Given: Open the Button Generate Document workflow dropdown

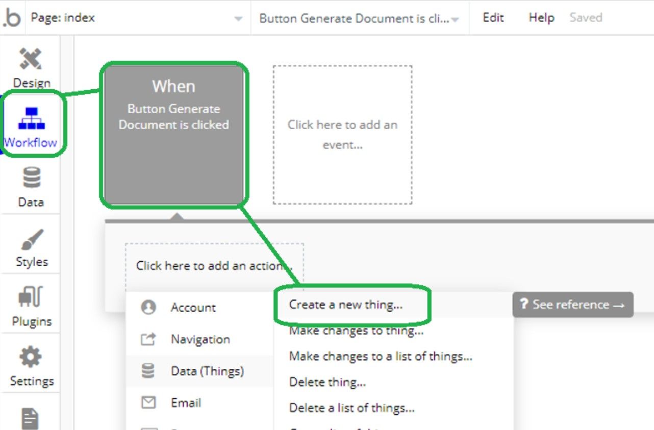Looking at the screenshot, I should 360,18.
